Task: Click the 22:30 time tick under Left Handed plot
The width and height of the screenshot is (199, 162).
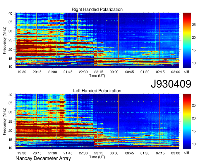Action: [83, 153]
